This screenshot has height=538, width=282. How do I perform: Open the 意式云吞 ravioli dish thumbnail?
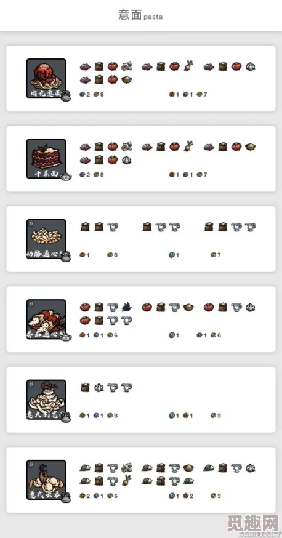[x=46, y=480]
